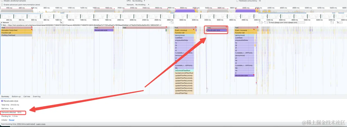This screenshot has width=347, height=127.
Task: Open CPU throttling dropdown
Action: point(139,1)
